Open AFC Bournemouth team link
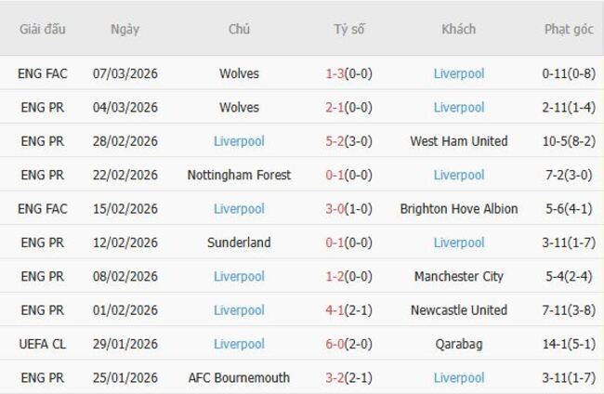604x394 pixels. tap(239, 378)
